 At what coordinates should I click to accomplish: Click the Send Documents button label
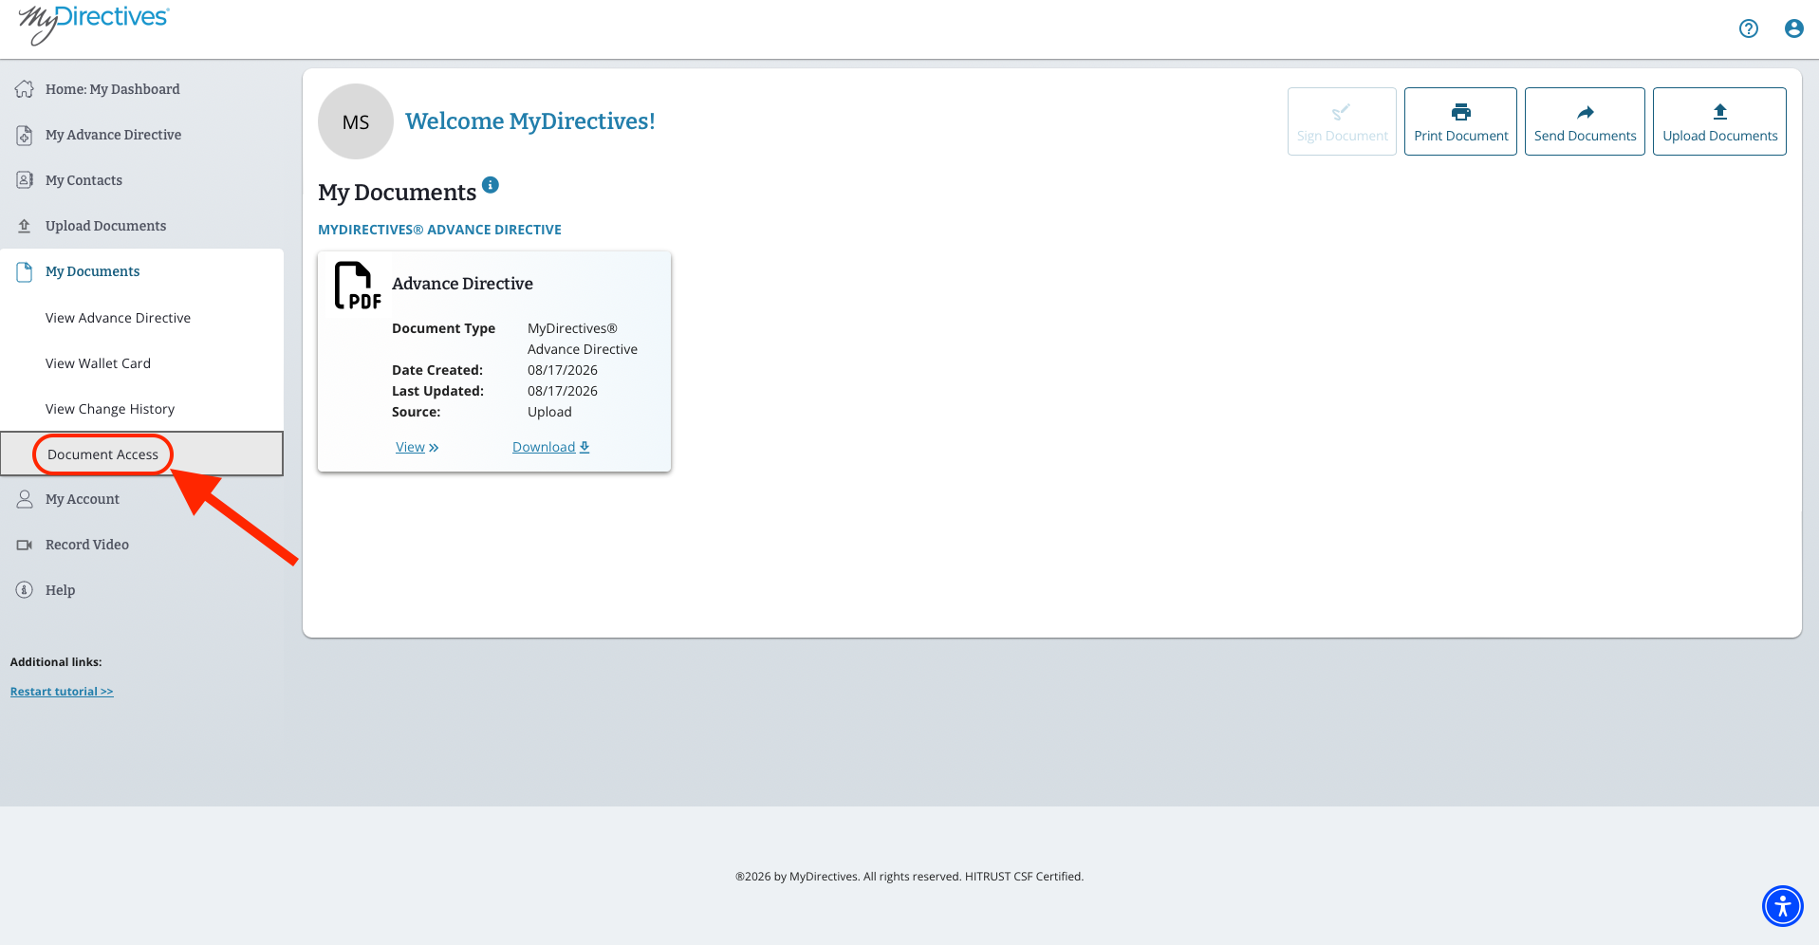(x=1585, y=136)
